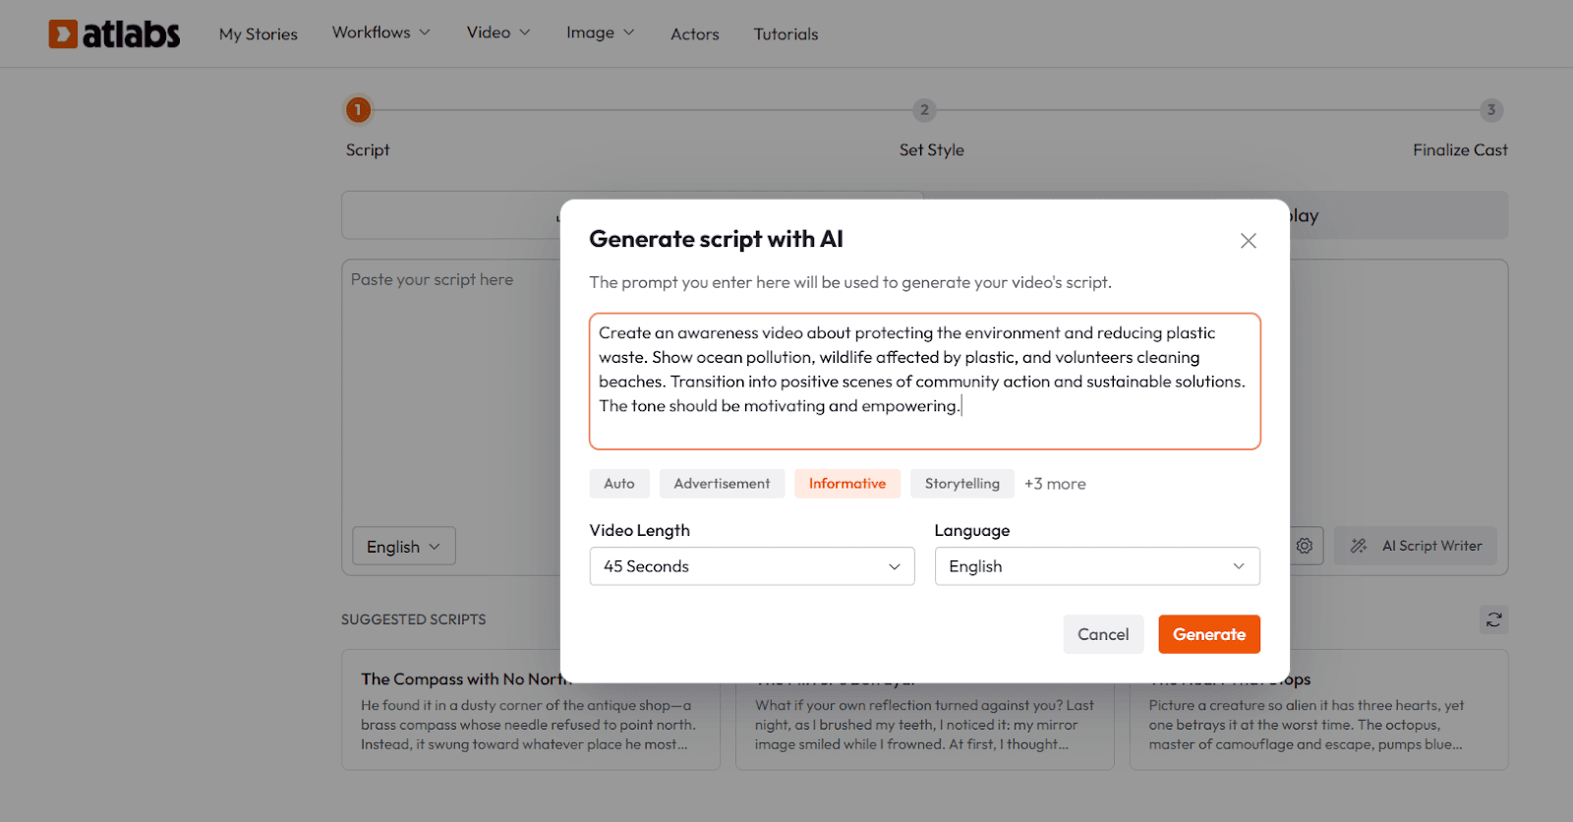This screenshot has height=822, width=1573.
Task: Open the English dropdown below script box
Action: point(404,547)
